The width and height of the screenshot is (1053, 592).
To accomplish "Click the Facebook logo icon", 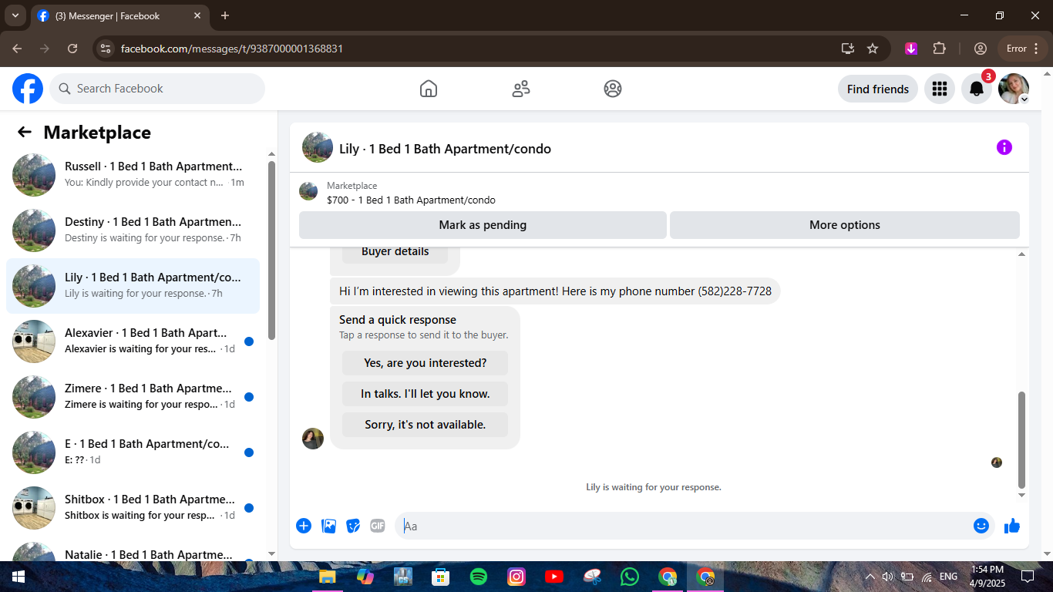I will (x=28, y=89).
